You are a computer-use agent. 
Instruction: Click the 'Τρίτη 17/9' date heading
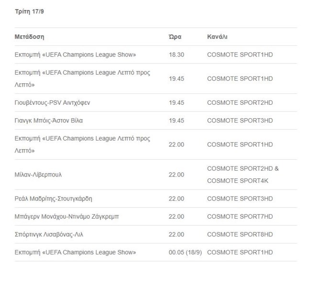click(29, 11)
